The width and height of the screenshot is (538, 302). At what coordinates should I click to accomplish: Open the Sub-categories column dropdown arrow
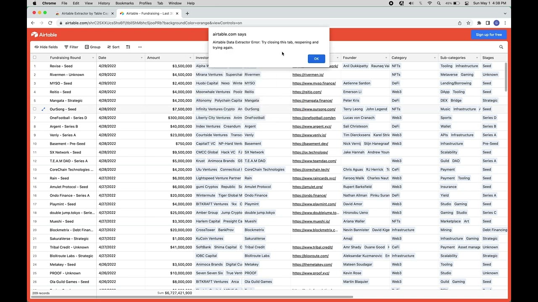(477, 58)
